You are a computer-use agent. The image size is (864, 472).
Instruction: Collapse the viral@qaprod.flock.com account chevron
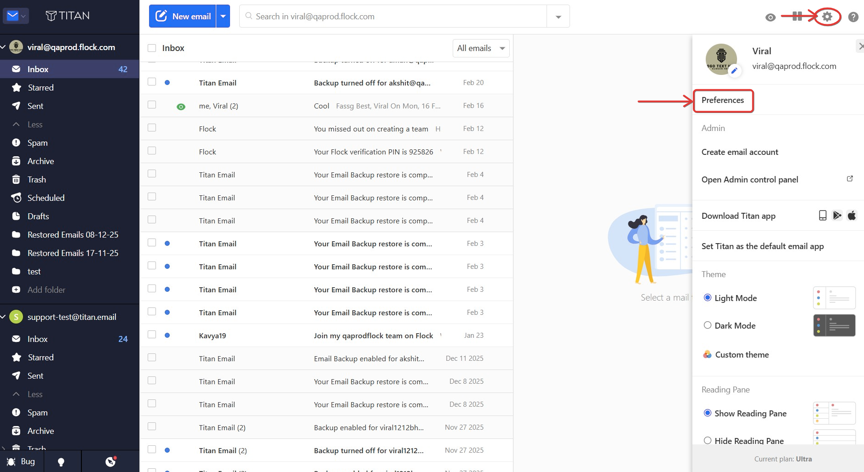point(3,47)
